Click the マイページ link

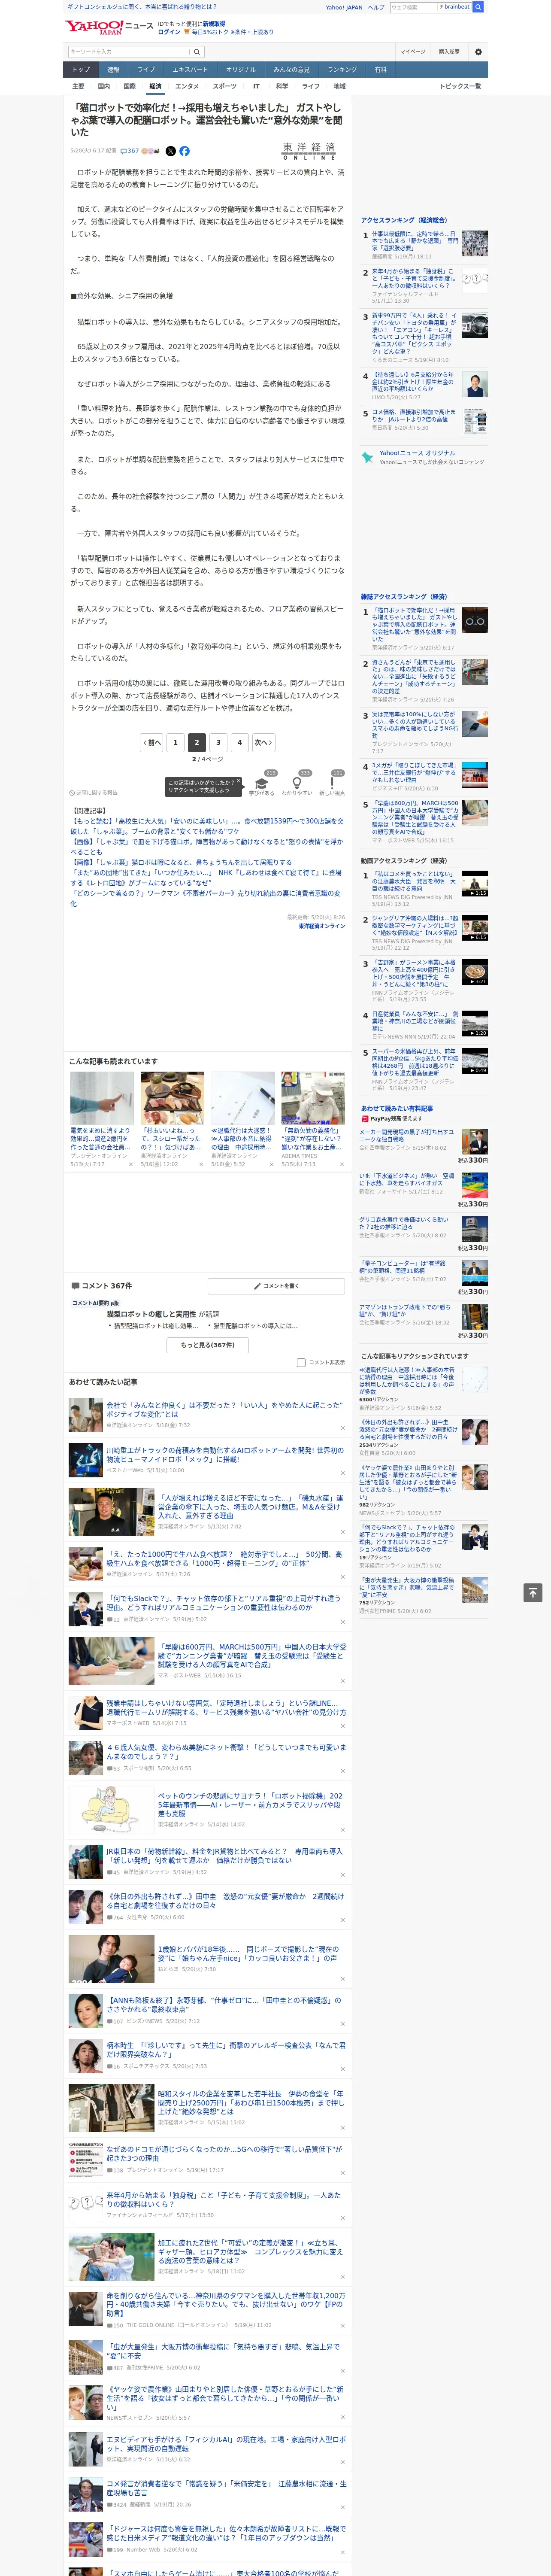[413, 52]
